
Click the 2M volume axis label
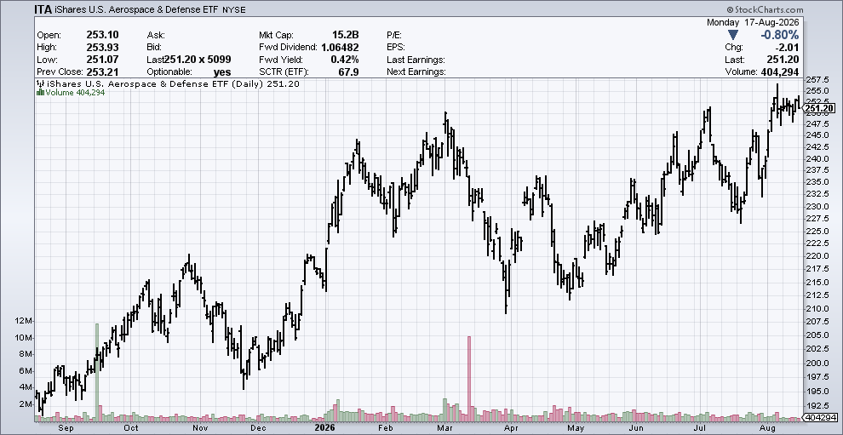tap(26, 404)
